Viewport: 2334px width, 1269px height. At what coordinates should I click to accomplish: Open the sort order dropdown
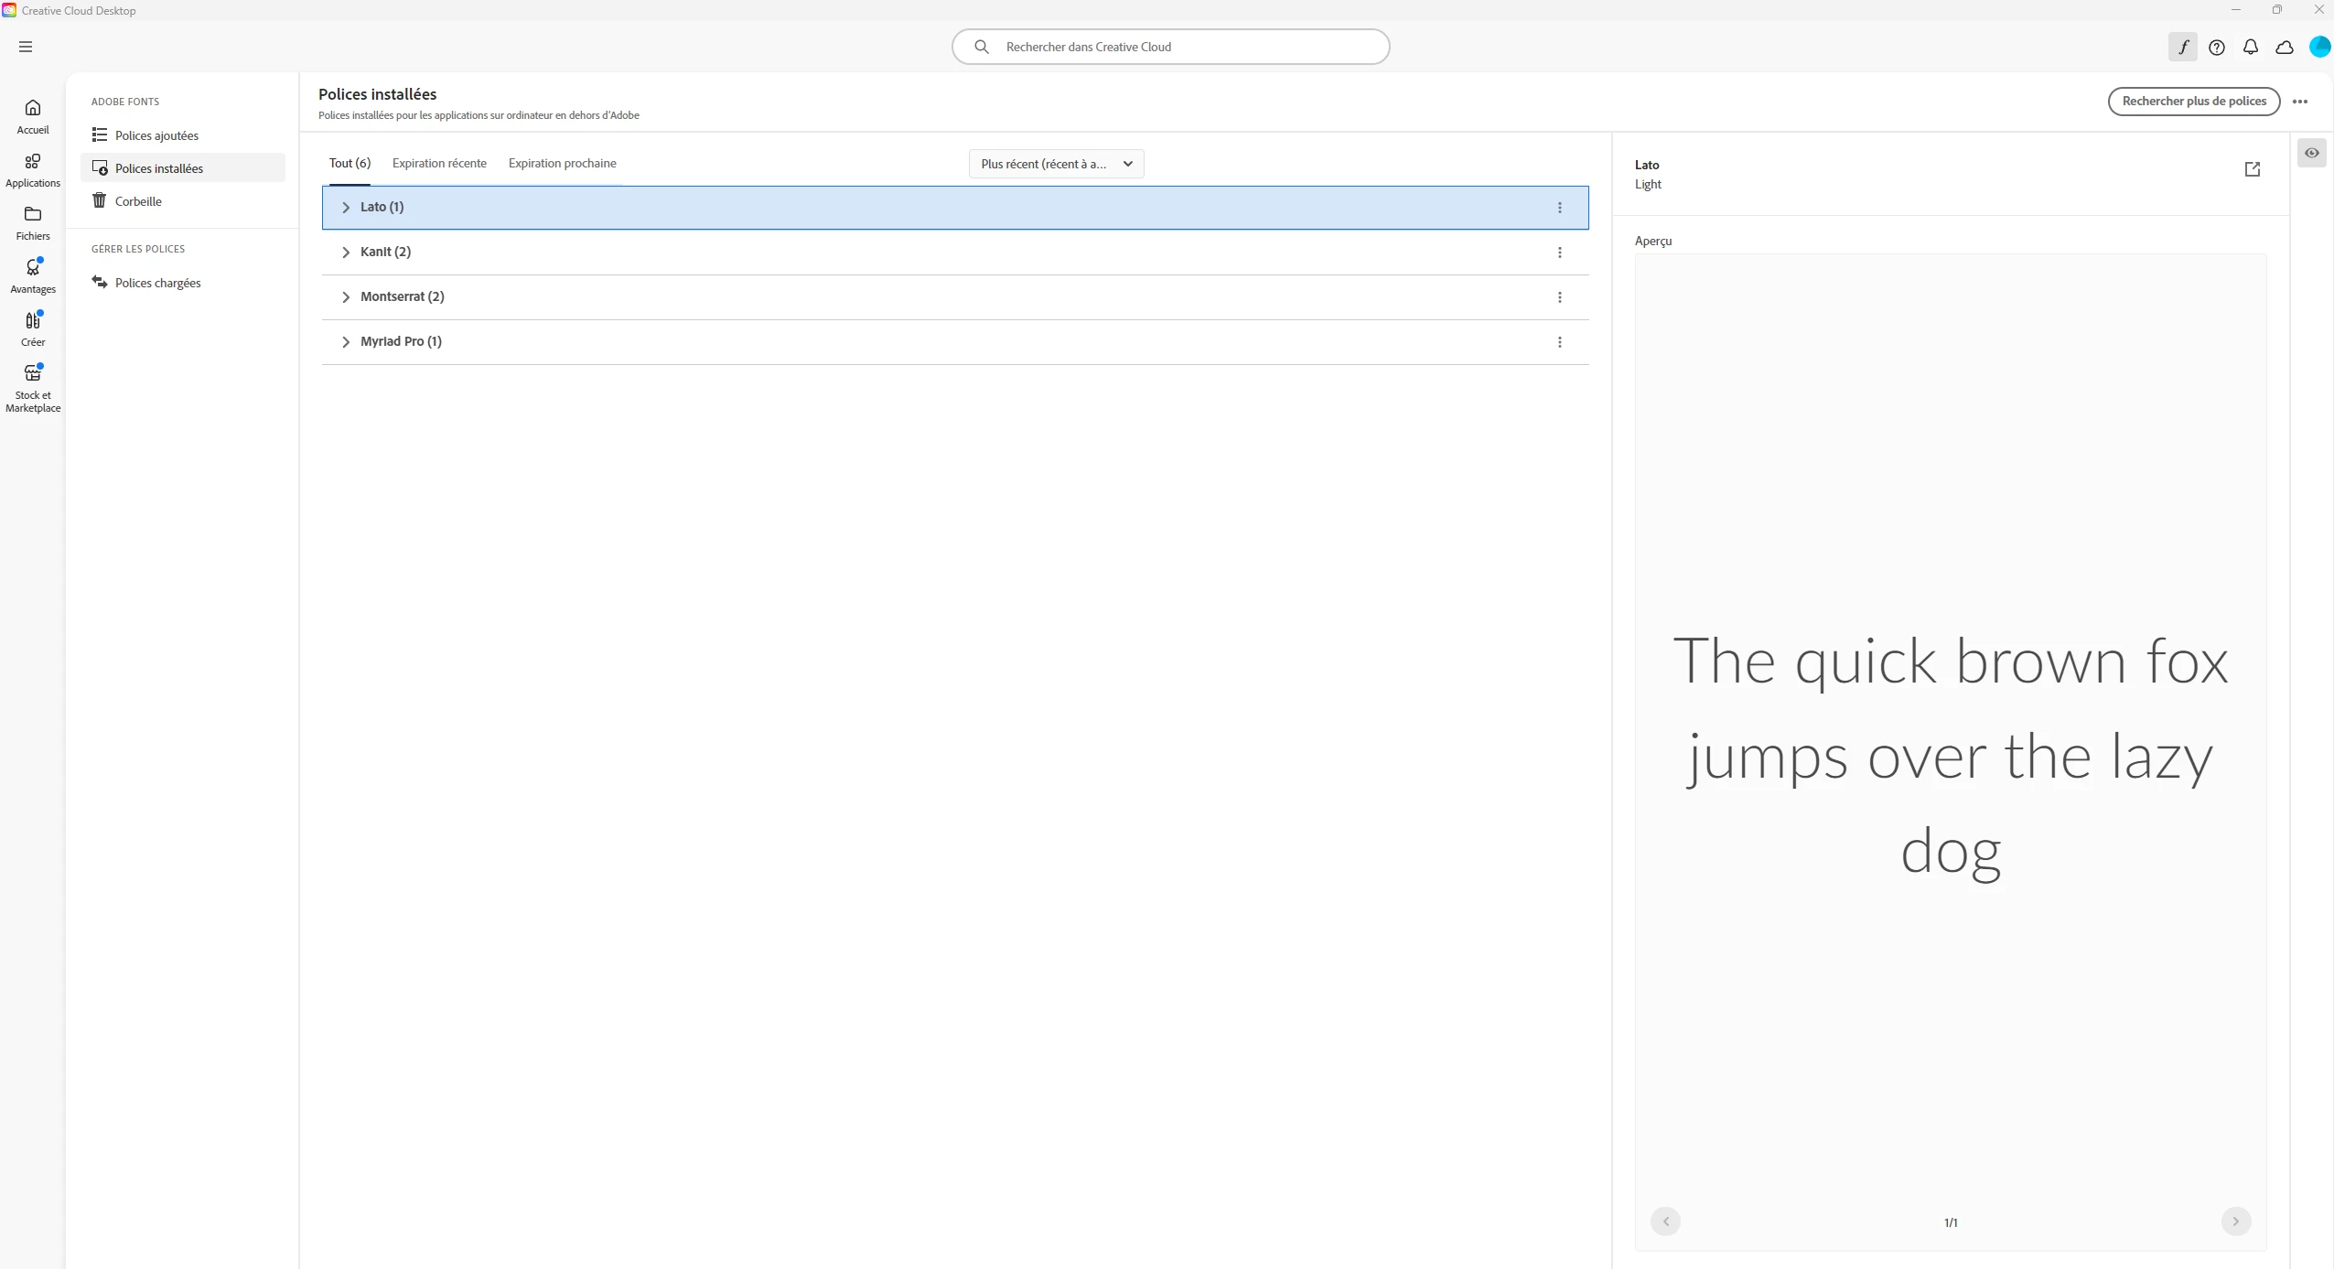point(1056,164)
